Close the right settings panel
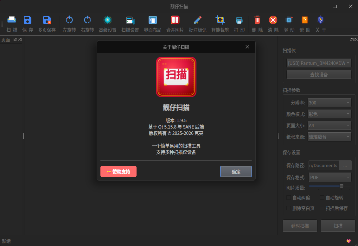Viewport: 358px width, 246px height. pyautogui.click(x=356, y=40)
